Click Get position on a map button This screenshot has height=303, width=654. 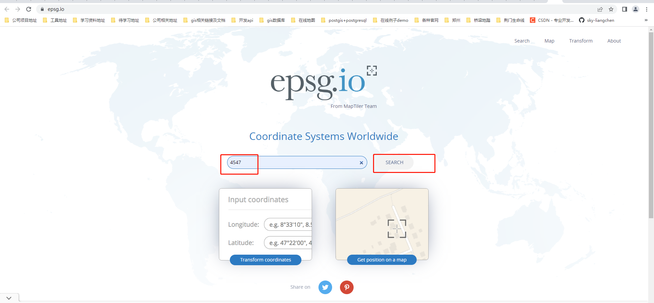pyautogui.click(x=382, y=260)
